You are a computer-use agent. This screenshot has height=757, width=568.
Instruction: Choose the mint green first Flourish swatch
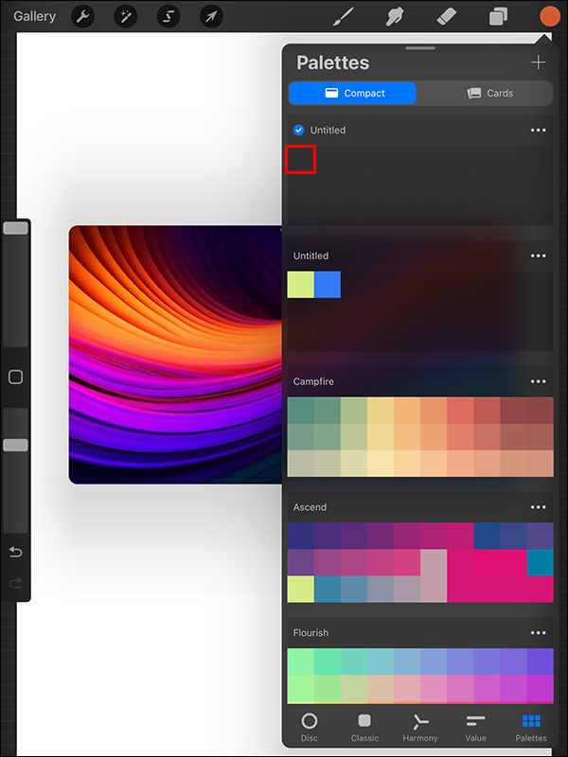point(300,661)
